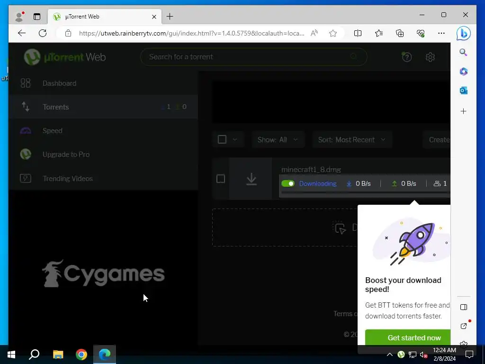The image size is (485, 364).
Task: Open µTorrent help question mark icon
Action: (407, 57)
